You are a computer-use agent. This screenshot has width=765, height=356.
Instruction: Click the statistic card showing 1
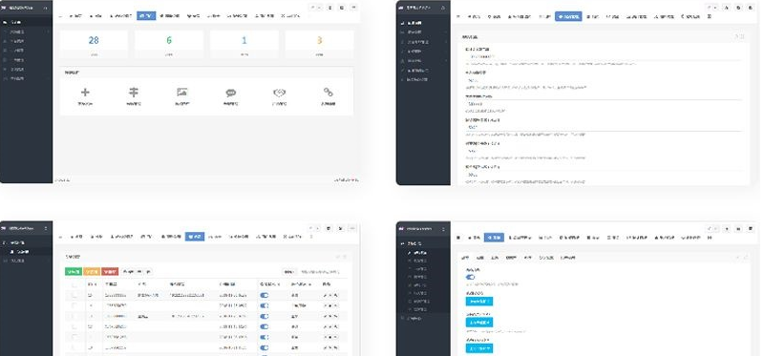(x=244, y=44)
